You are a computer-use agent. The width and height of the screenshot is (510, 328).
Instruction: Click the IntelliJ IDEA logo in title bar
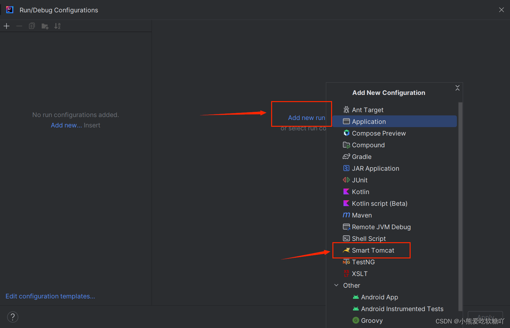10,10
